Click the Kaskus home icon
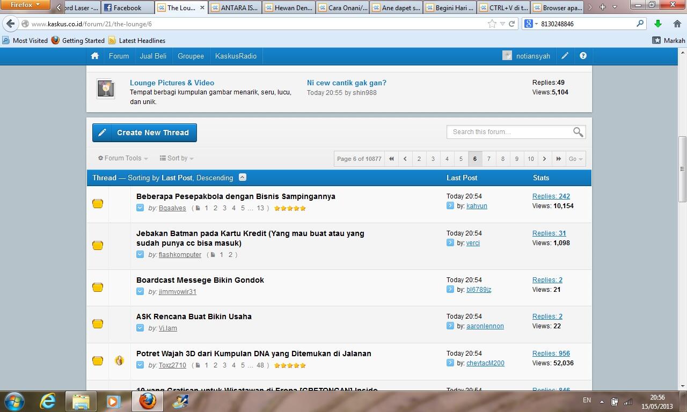 (x=95, y=56)
